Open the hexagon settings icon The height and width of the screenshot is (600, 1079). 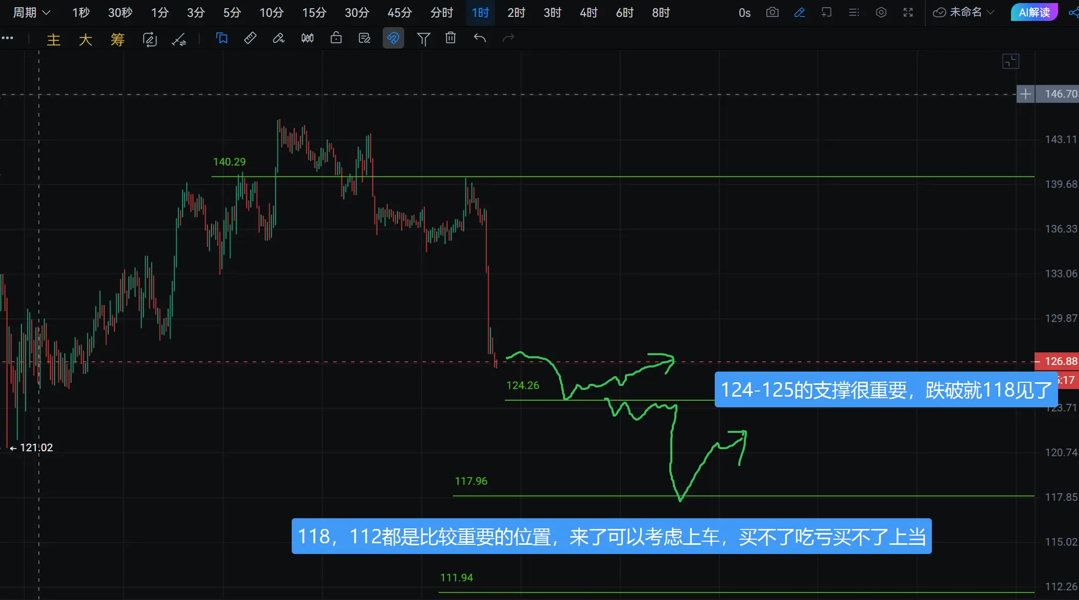pos(881,12)
